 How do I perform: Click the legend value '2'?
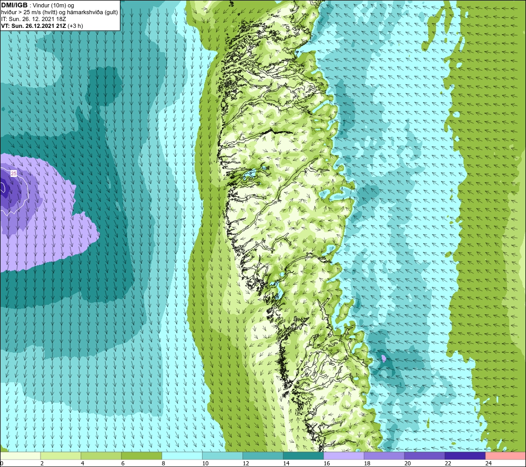(42, 463)
